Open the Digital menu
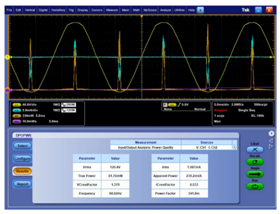280x214 pixels. click(x=43, y=10)
